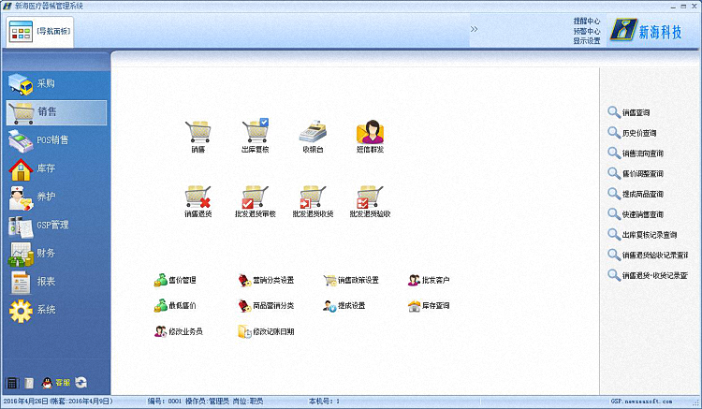
Task: Open 提醒中心 reminder center
Action: click(587, 21)
